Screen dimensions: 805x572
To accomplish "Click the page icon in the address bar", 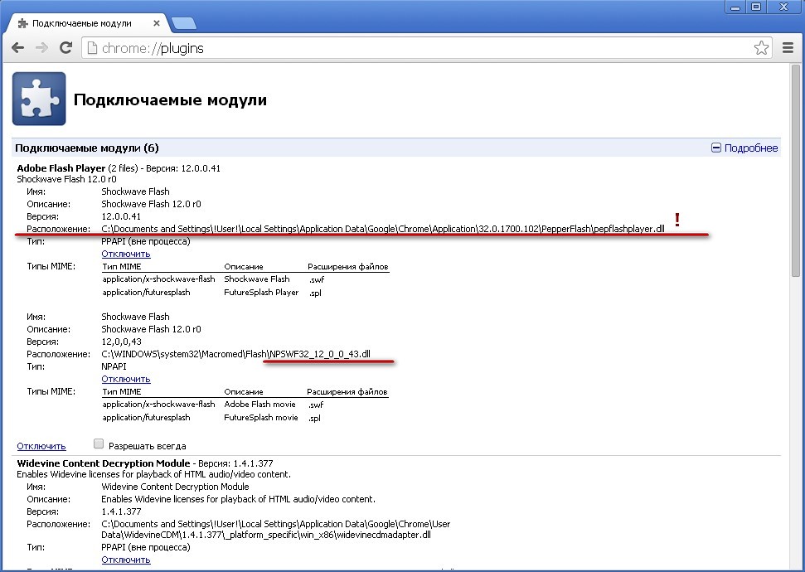I will (x=92, y=48).
